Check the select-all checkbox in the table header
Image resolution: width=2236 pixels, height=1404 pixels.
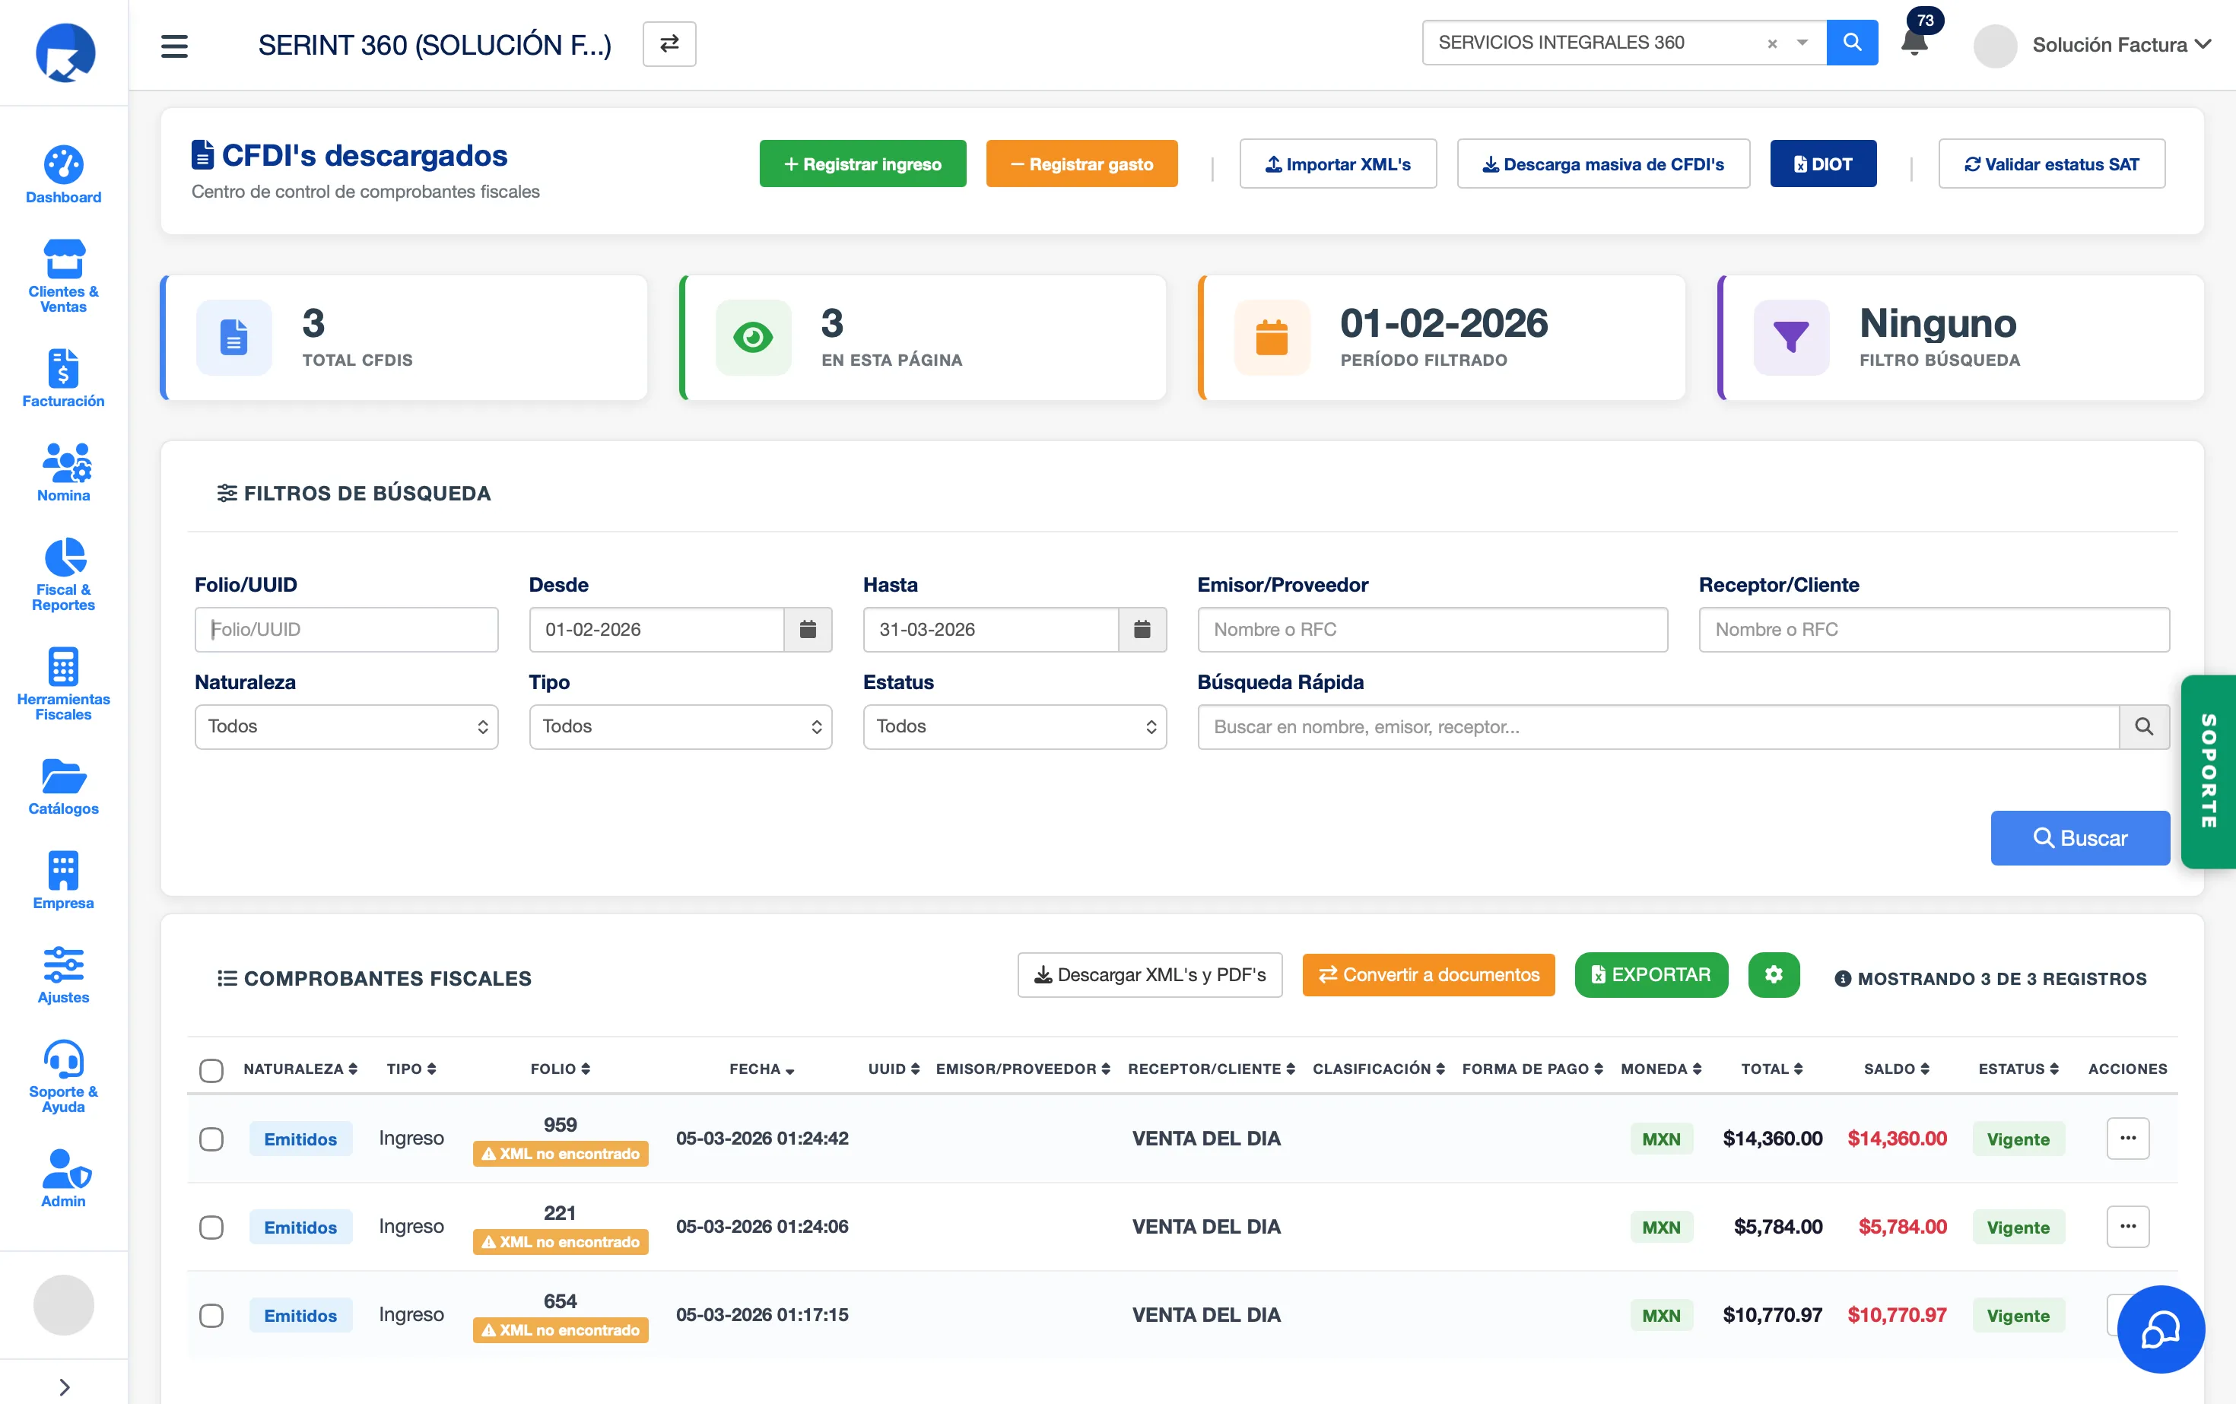(211, 1071)
